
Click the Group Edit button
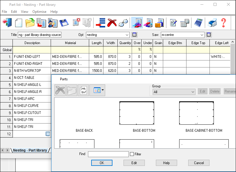coord(202,91)
